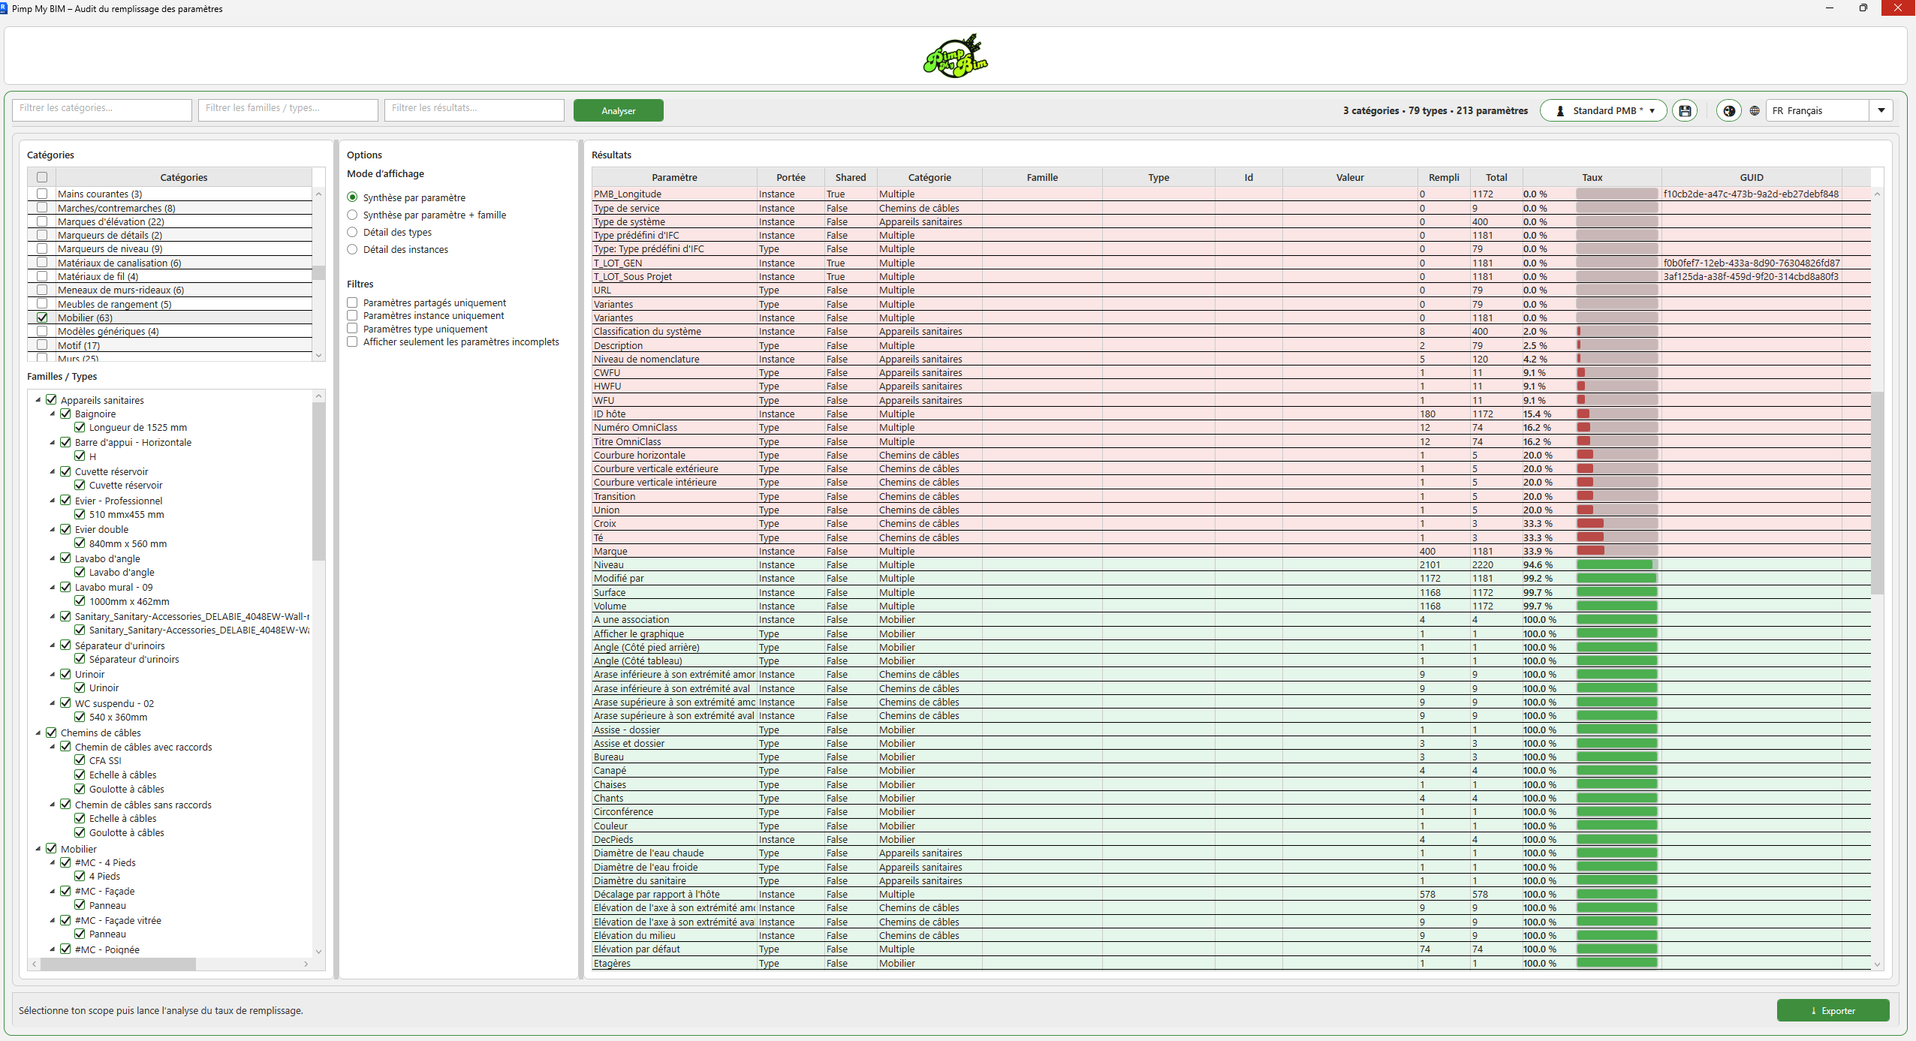Click the theme palette icon button
The width and height of the screenshot is (1916, 1041).
(1729, 111)
